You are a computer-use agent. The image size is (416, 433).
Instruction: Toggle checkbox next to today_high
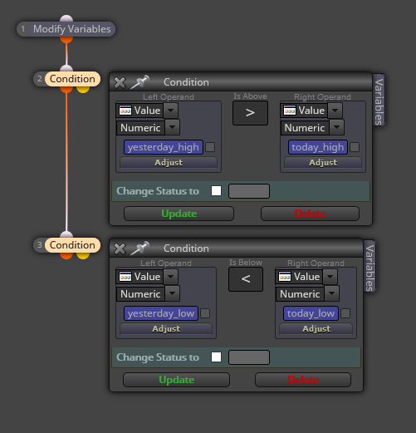355,147
